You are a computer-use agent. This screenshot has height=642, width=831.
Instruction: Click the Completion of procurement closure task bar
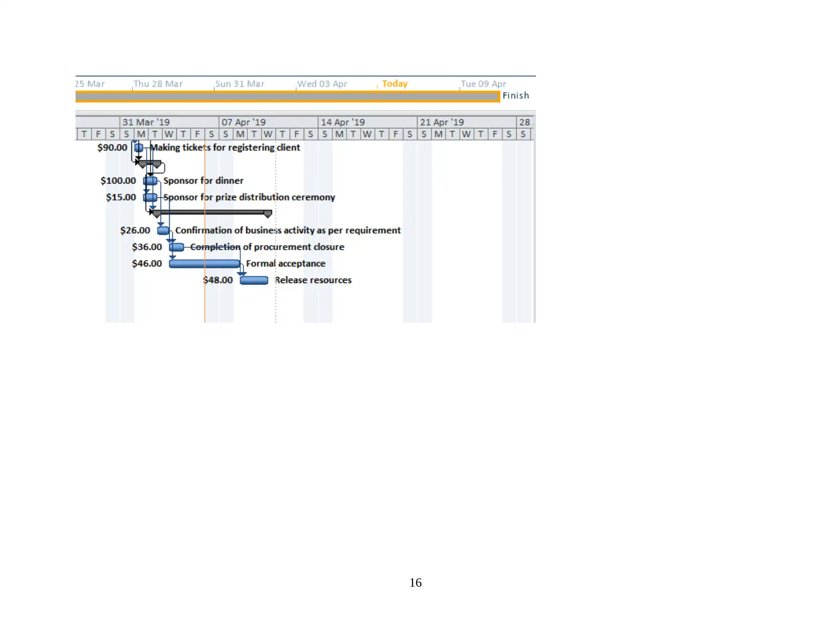(177, 247)
